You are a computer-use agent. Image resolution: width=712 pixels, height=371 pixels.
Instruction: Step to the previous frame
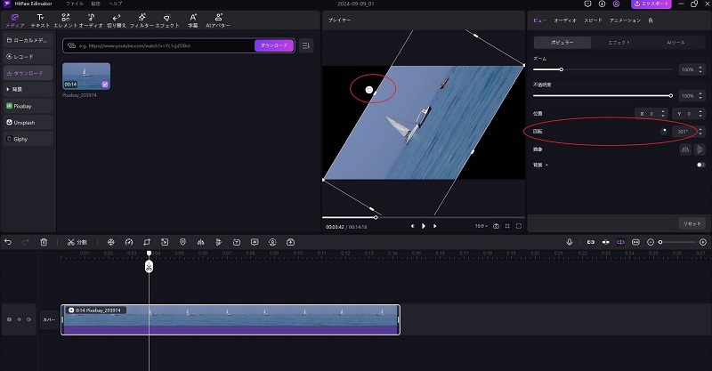tap(412, 226)
